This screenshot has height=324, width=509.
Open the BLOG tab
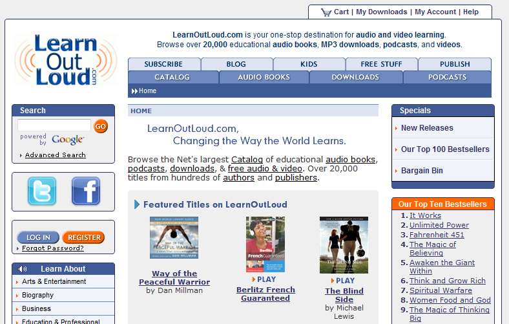[236, 64]
